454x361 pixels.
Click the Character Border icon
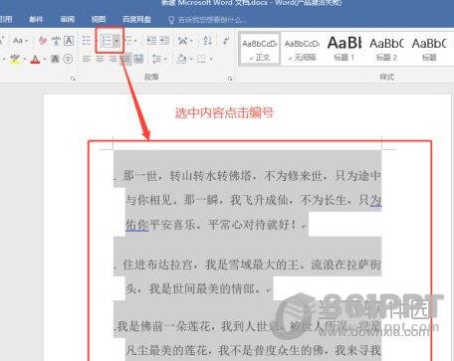(69, 41)
